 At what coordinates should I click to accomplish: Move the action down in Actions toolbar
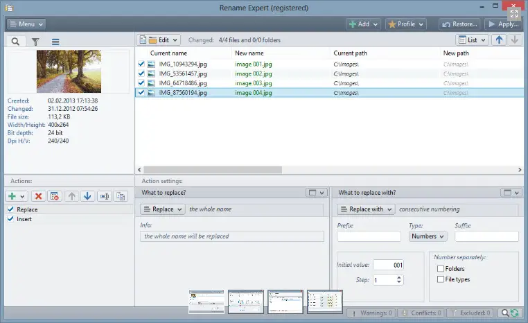(87, 196)
